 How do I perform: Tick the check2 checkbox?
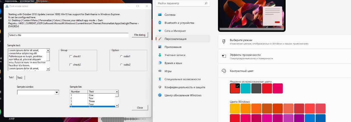pyautogui.click(x=71, y=65)
